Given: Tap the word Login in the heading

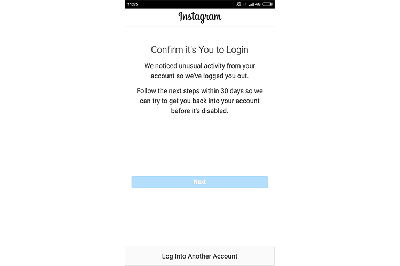Looking at the screenshot, I should (x=237, y=50).
